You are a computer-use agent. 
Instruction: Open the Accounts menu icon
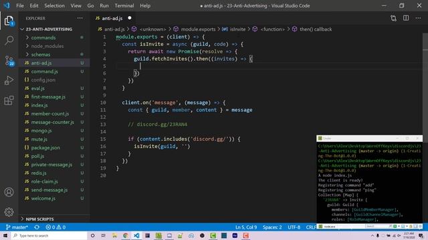(x=9, y=192)
